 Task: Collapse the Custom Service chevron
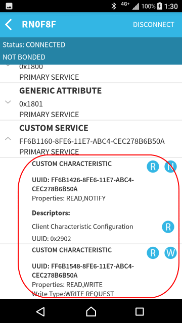click(x=8, y=139)
